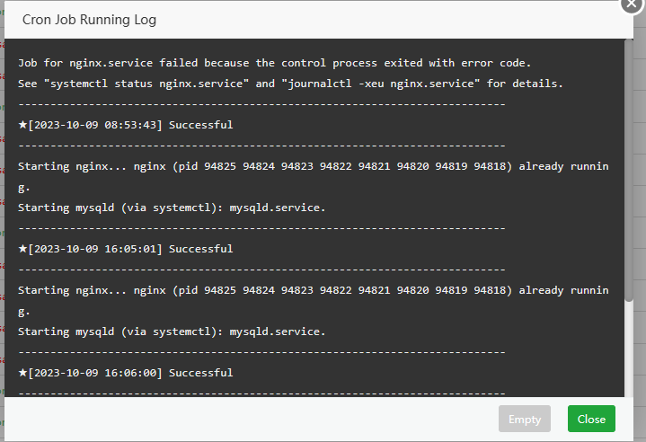Click the Successful status after 16:05:01
Screen dimensions: 646x442
pos(200,249)
